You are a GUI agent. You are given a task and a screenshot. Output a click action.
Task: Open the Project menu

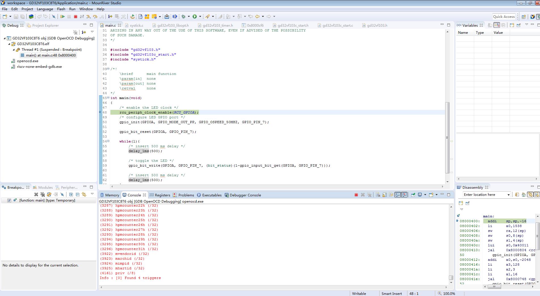[x=27, y=9]
